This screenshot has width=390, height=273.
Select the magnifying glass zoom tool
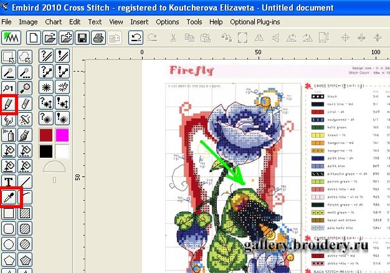25,88
